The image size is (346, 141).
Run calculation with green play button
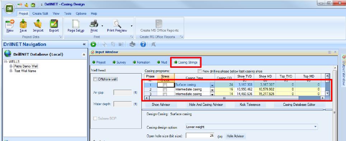coord(93,44)
